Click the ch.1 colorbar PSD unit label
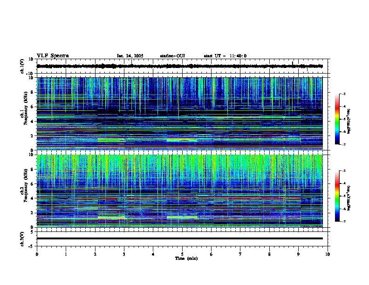Viewport: 369px width, 285px height. tap(349, 121)
